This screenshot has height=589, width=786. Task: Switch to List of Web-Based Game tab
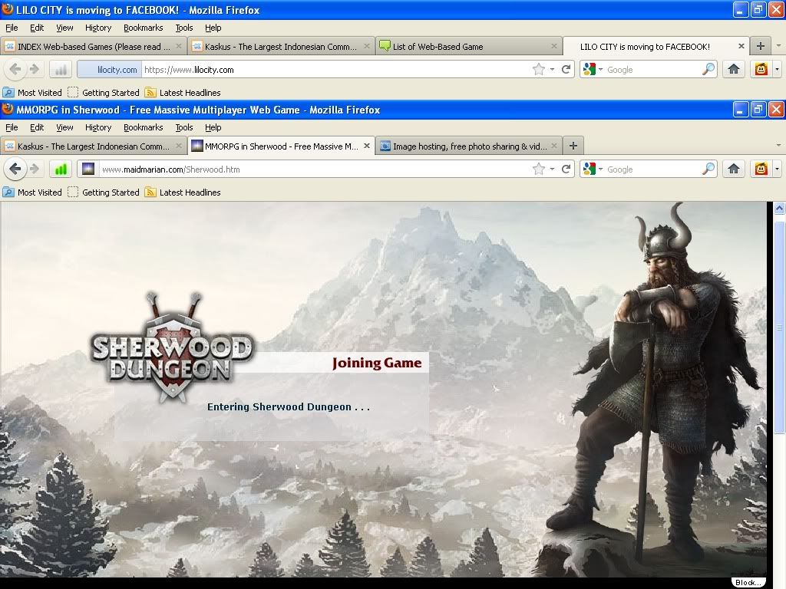tap(468, 46)
